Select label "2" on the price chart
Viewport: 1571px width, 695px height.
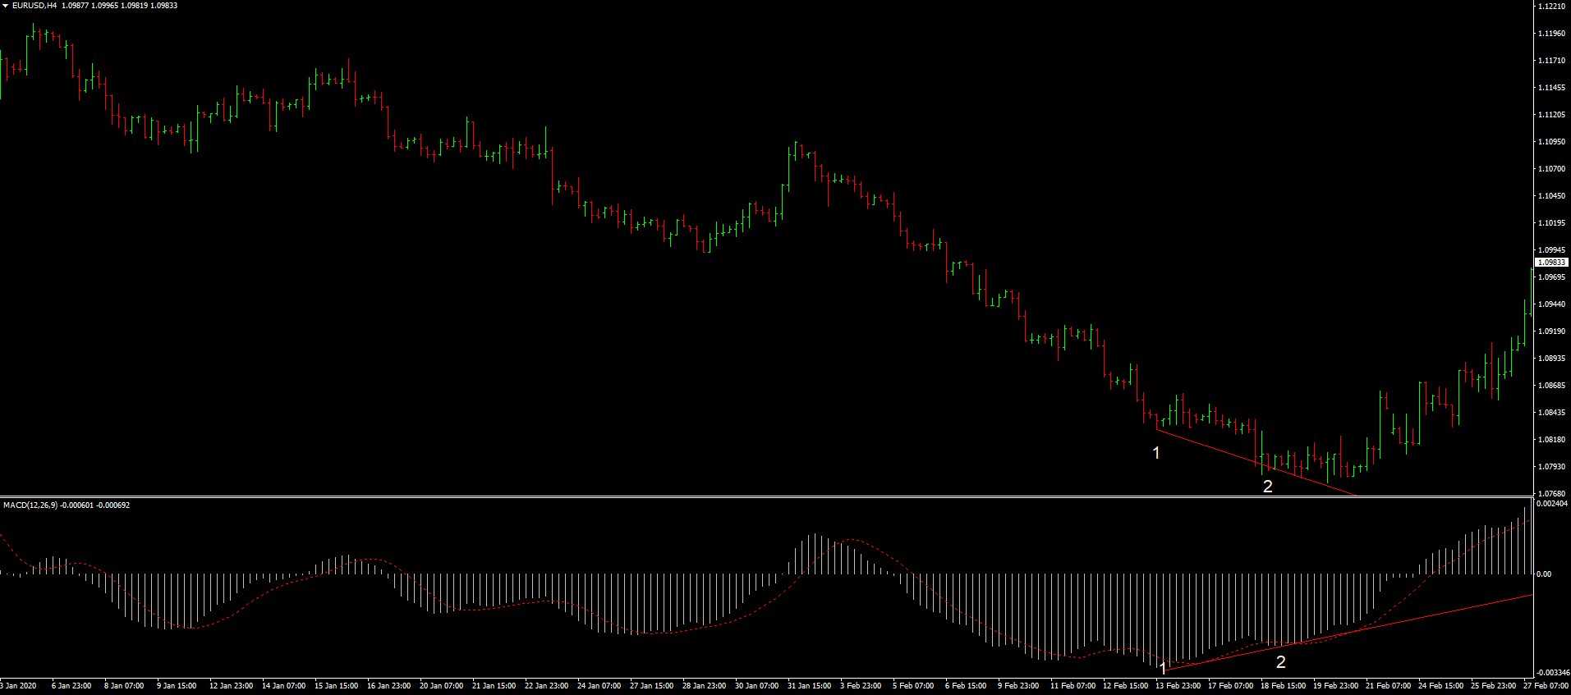(x=1267, y=487)
